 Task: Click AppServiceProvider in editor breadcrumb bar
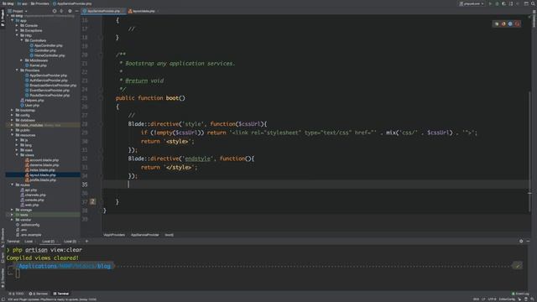coord(145,235)
